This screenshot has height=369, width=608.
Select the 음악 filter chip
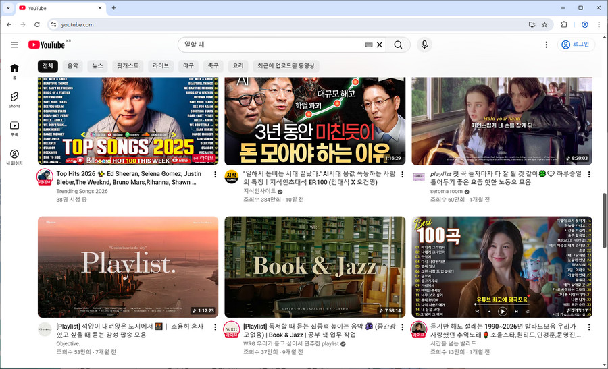point(73,66)
